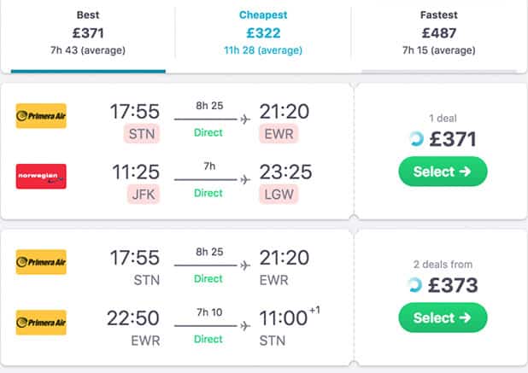Screen dimensions: 528x373
Task: Switch to the Fastest sorting tab
Action: click(438, 32)
